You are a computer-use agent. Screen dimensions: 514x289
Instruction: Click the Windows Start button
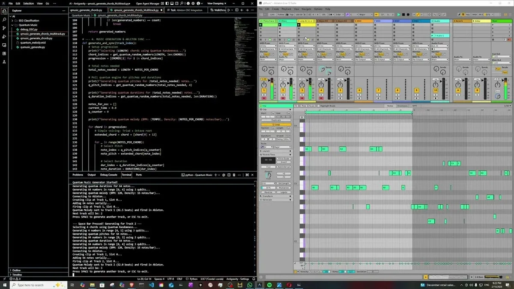[4, 285]
